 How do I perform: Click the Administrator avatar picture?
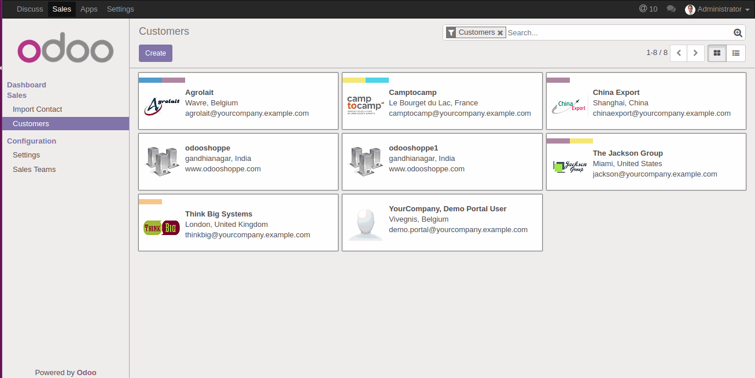690,9
